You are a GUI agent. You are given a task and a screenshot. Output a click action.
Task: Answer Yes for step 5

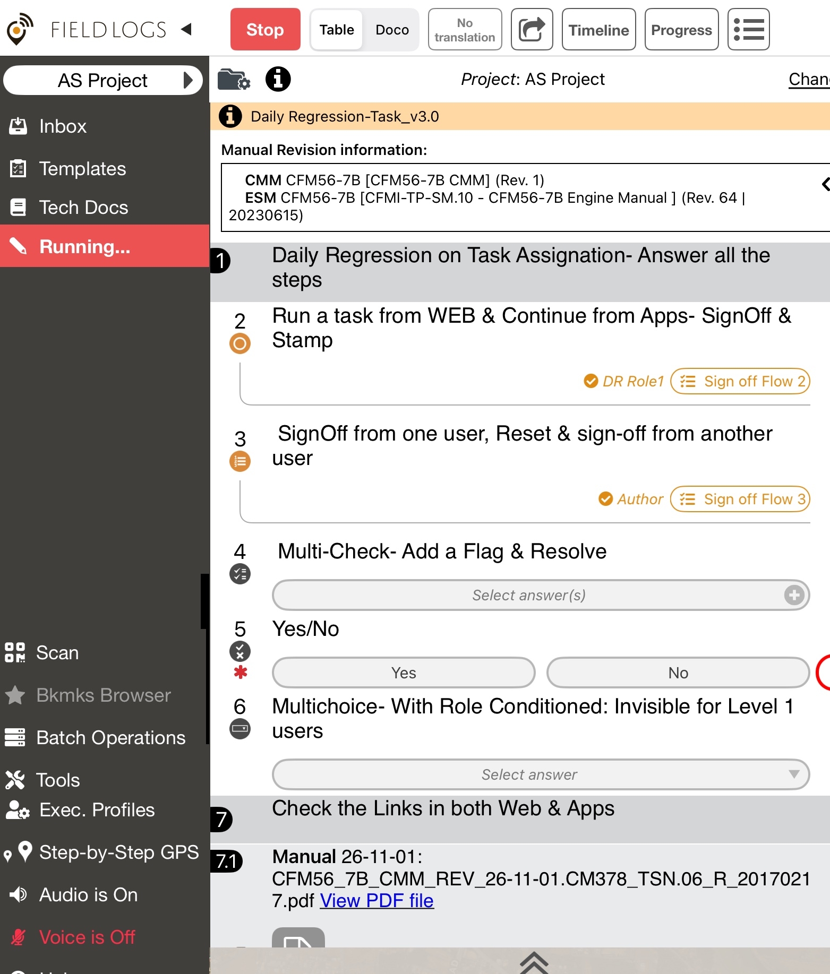(x=404, y=673)
